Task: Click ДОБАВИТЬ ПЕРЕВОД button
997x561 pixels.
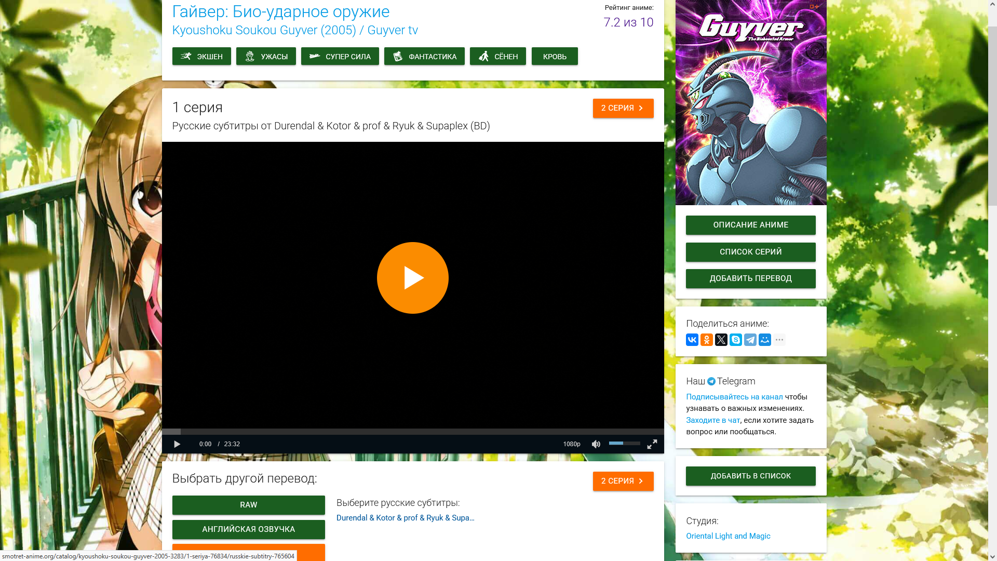Action: (751, 278)
